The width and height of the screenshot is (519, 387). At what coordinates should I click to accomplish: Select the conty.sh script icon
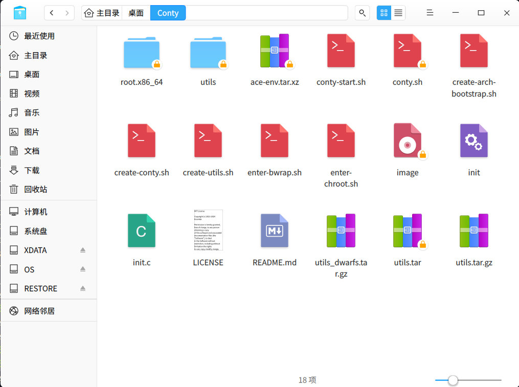click(x=408, y=51)
